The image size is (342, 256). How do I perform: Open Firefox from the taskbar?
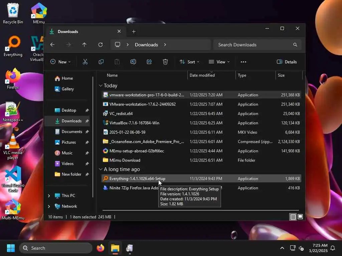pos(101,248)
